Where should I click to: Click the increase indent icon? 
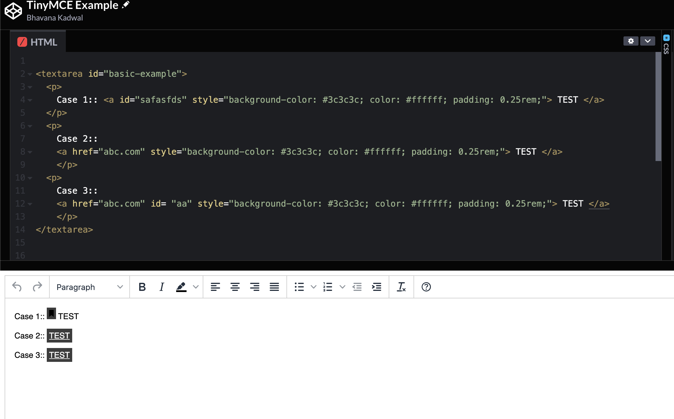pos(377,287)
